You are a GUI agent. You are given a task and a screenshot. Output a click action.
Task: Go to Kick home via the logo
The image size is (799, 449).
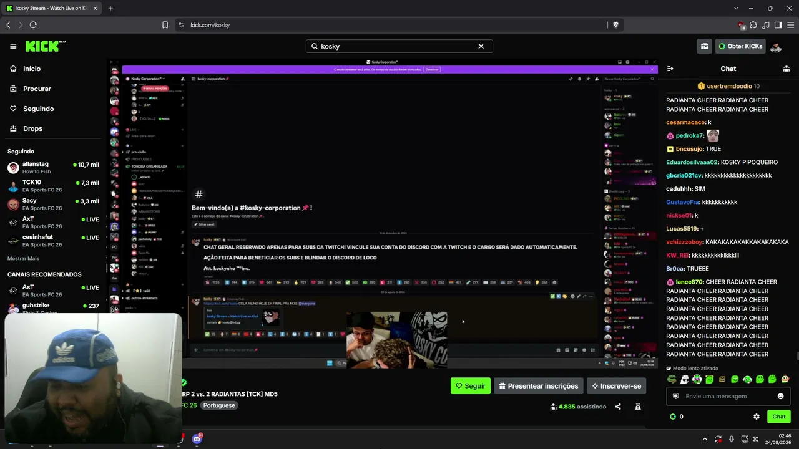coord(45,46)
